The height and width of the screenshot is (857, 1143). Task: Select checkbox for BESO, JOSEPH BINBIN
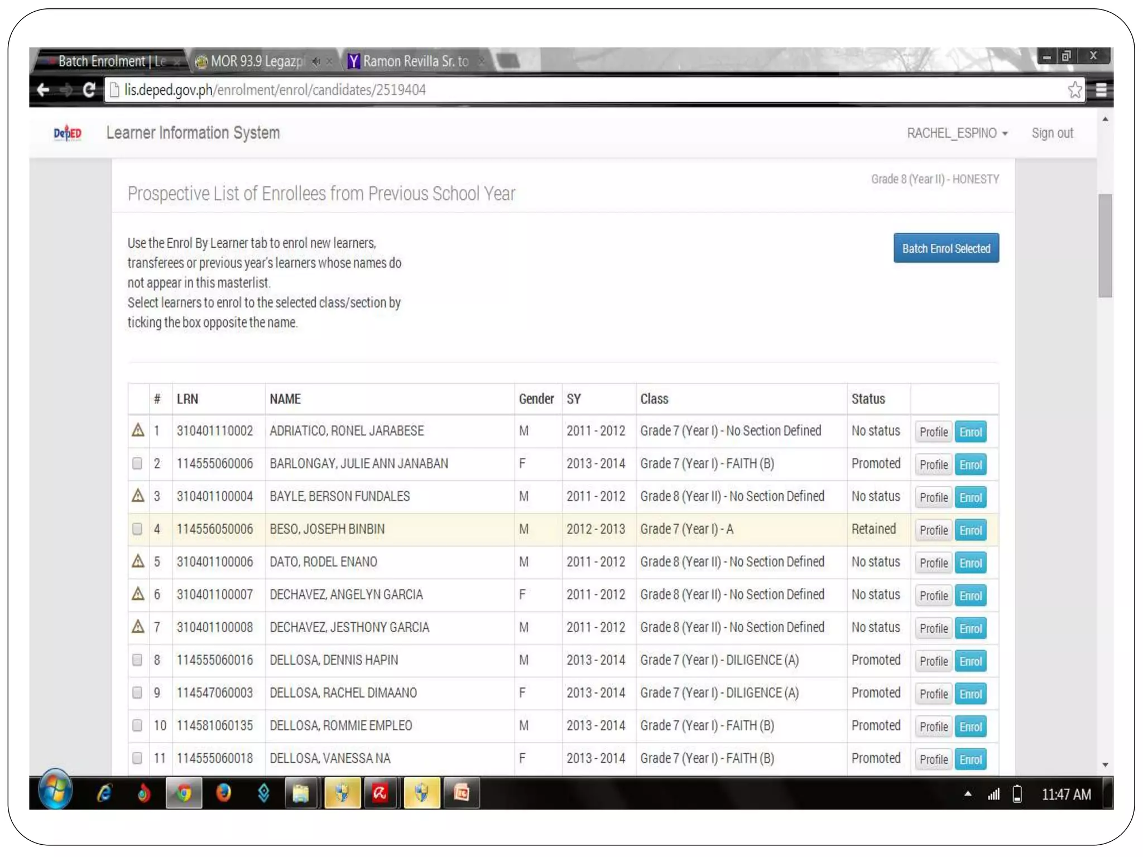pos(137,529)
